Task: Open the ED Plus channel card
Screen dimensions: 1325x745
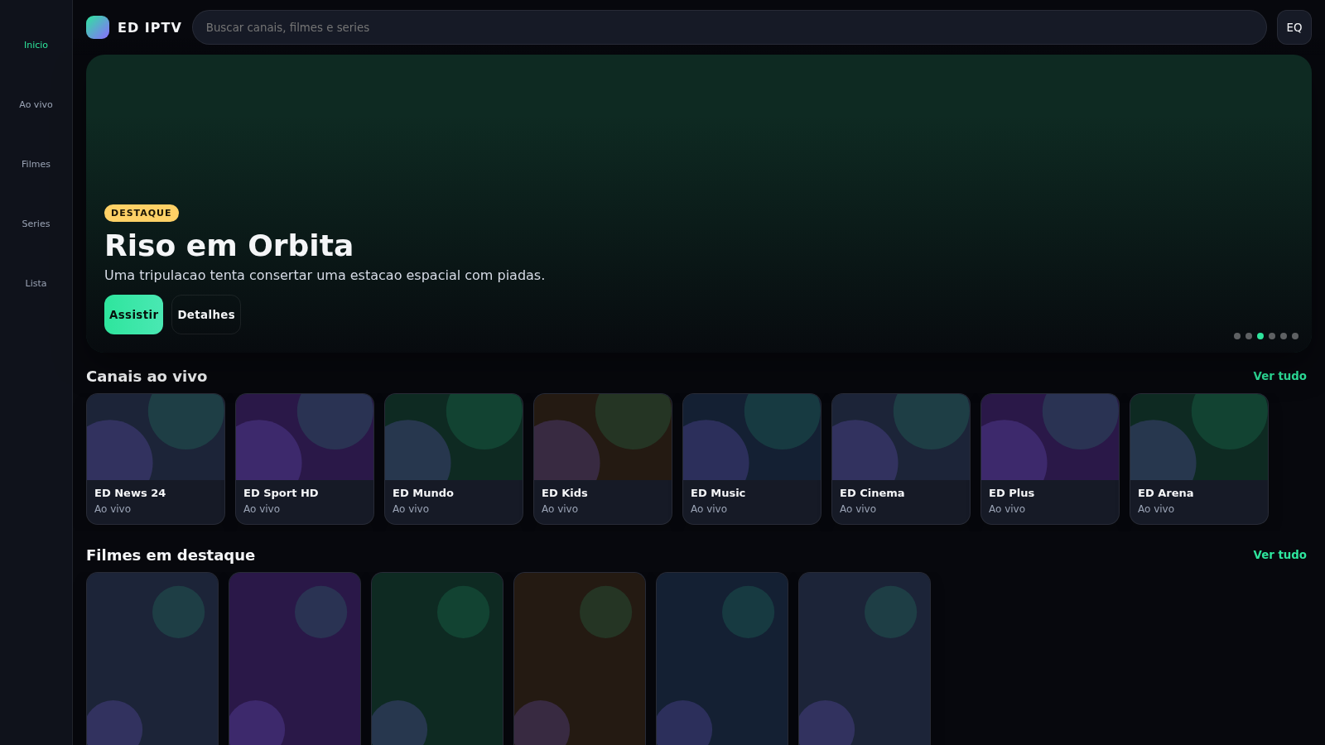Action: click(x=1050, y=459)
